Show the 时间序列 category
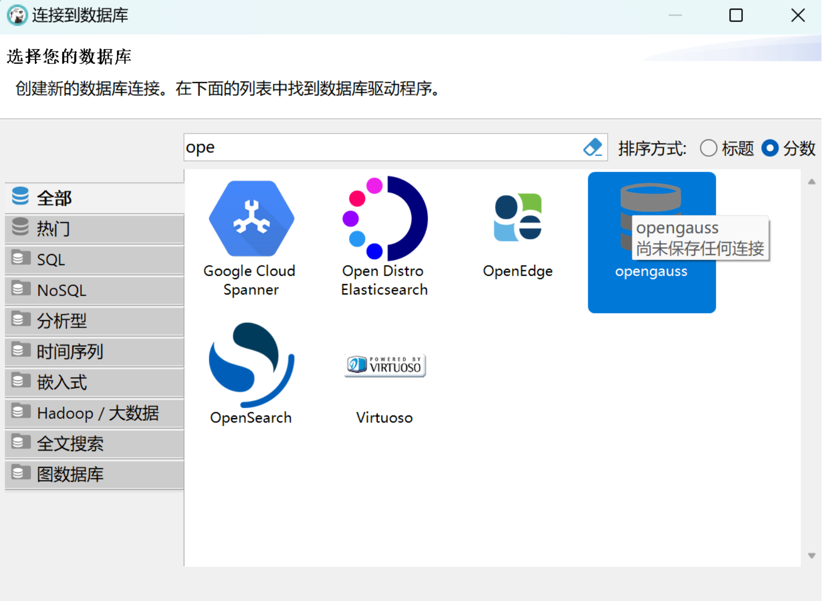 pyautogui.click(x=95, y=351)
